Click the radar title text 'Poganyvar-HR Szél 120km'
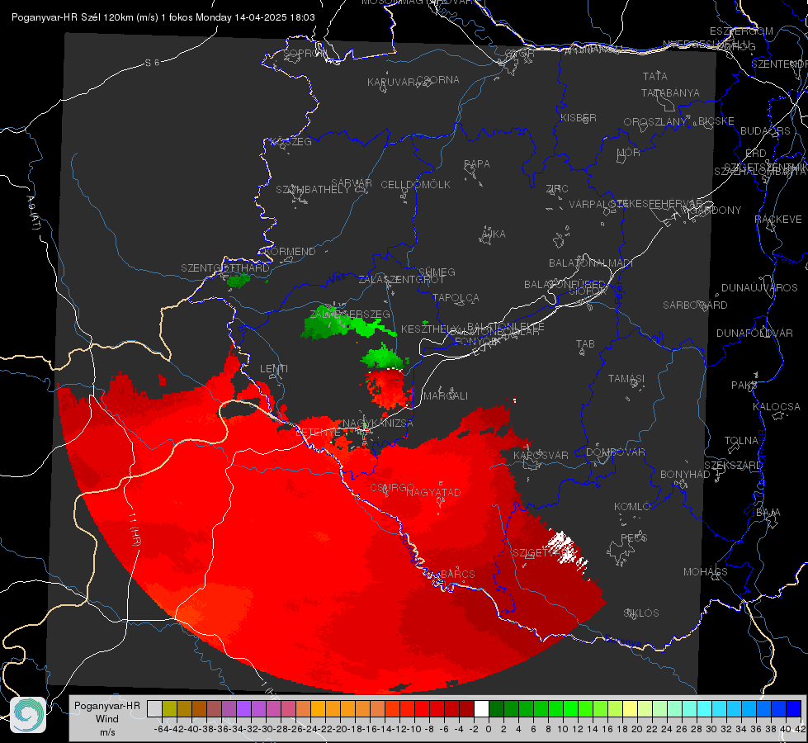 72,17
